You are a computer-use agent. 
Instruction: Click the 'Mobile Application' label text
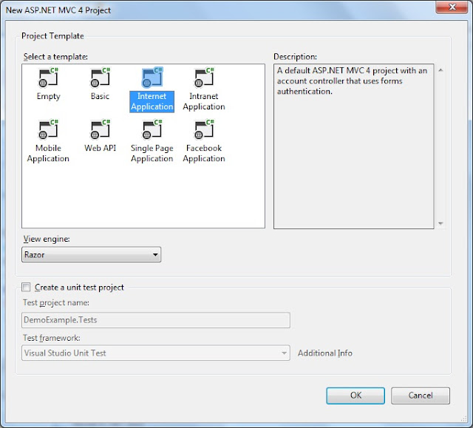[x=48, y=153]
